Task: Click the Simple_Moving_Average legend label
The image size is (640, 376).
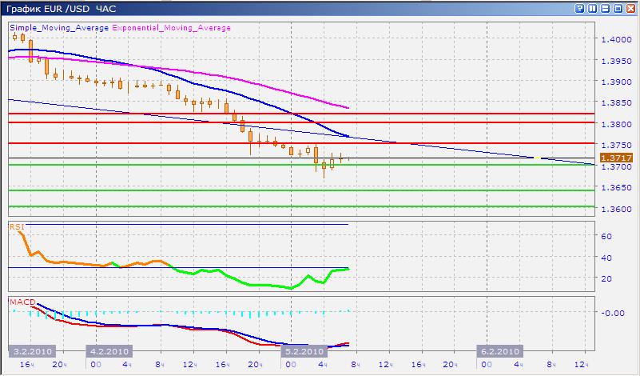Action: (x=59, y=28)
